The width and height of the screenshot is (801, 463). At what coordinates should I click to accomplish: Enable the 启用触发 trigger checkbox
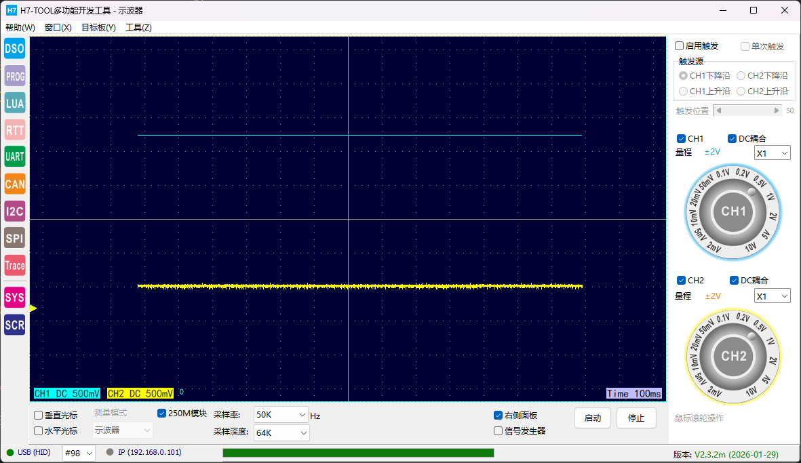[680, 46]
